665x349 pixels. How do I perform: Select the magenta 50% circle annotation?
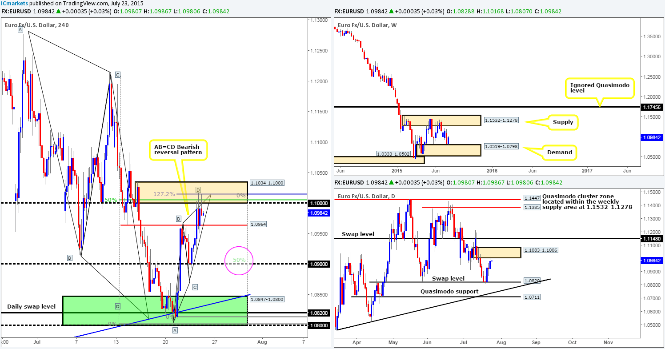pos(239,260)
